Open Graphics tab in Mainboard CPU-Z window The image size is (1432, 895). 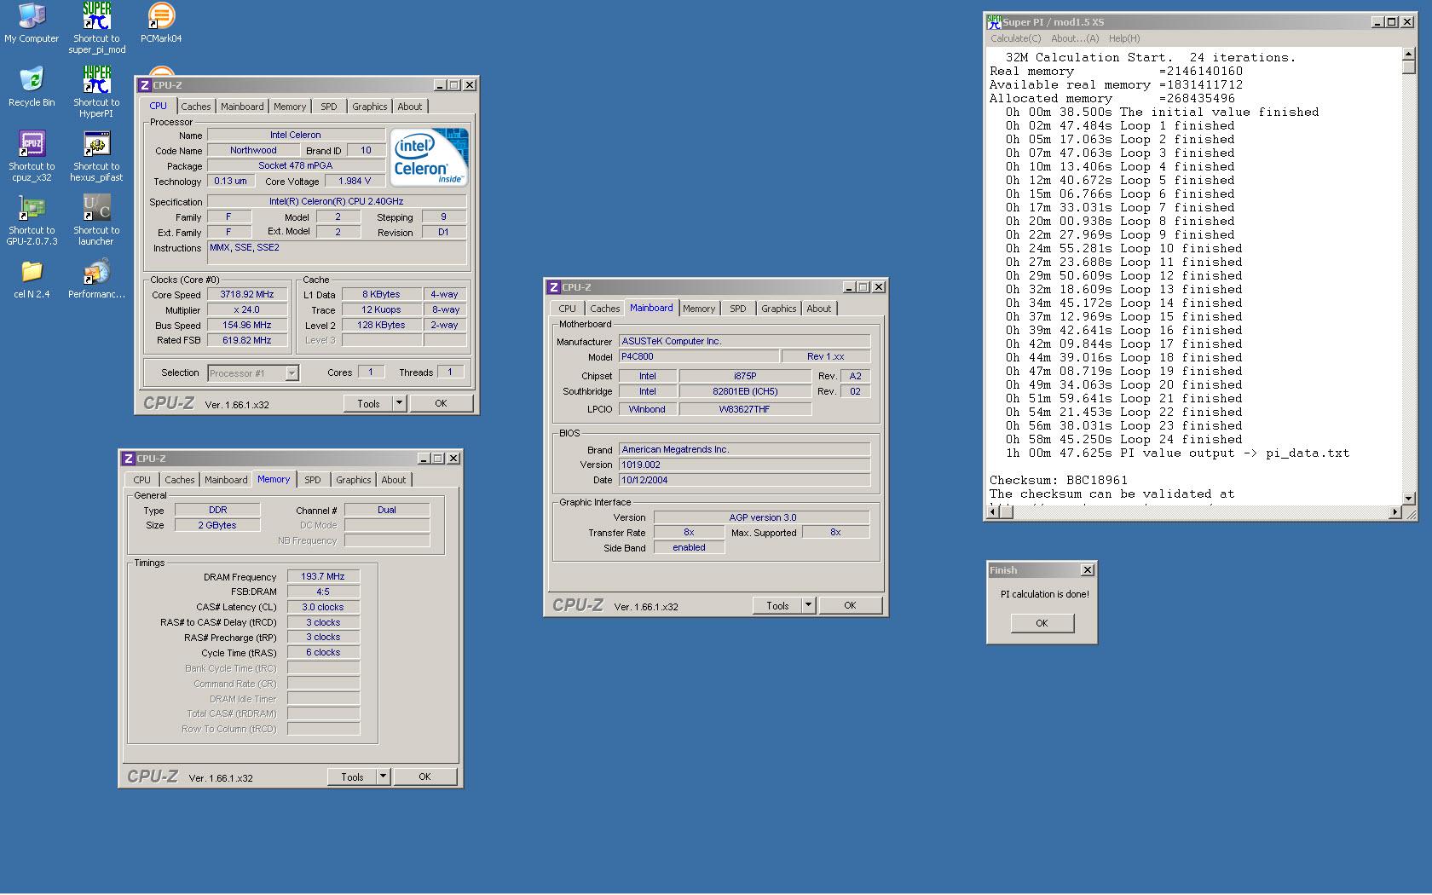779,309
